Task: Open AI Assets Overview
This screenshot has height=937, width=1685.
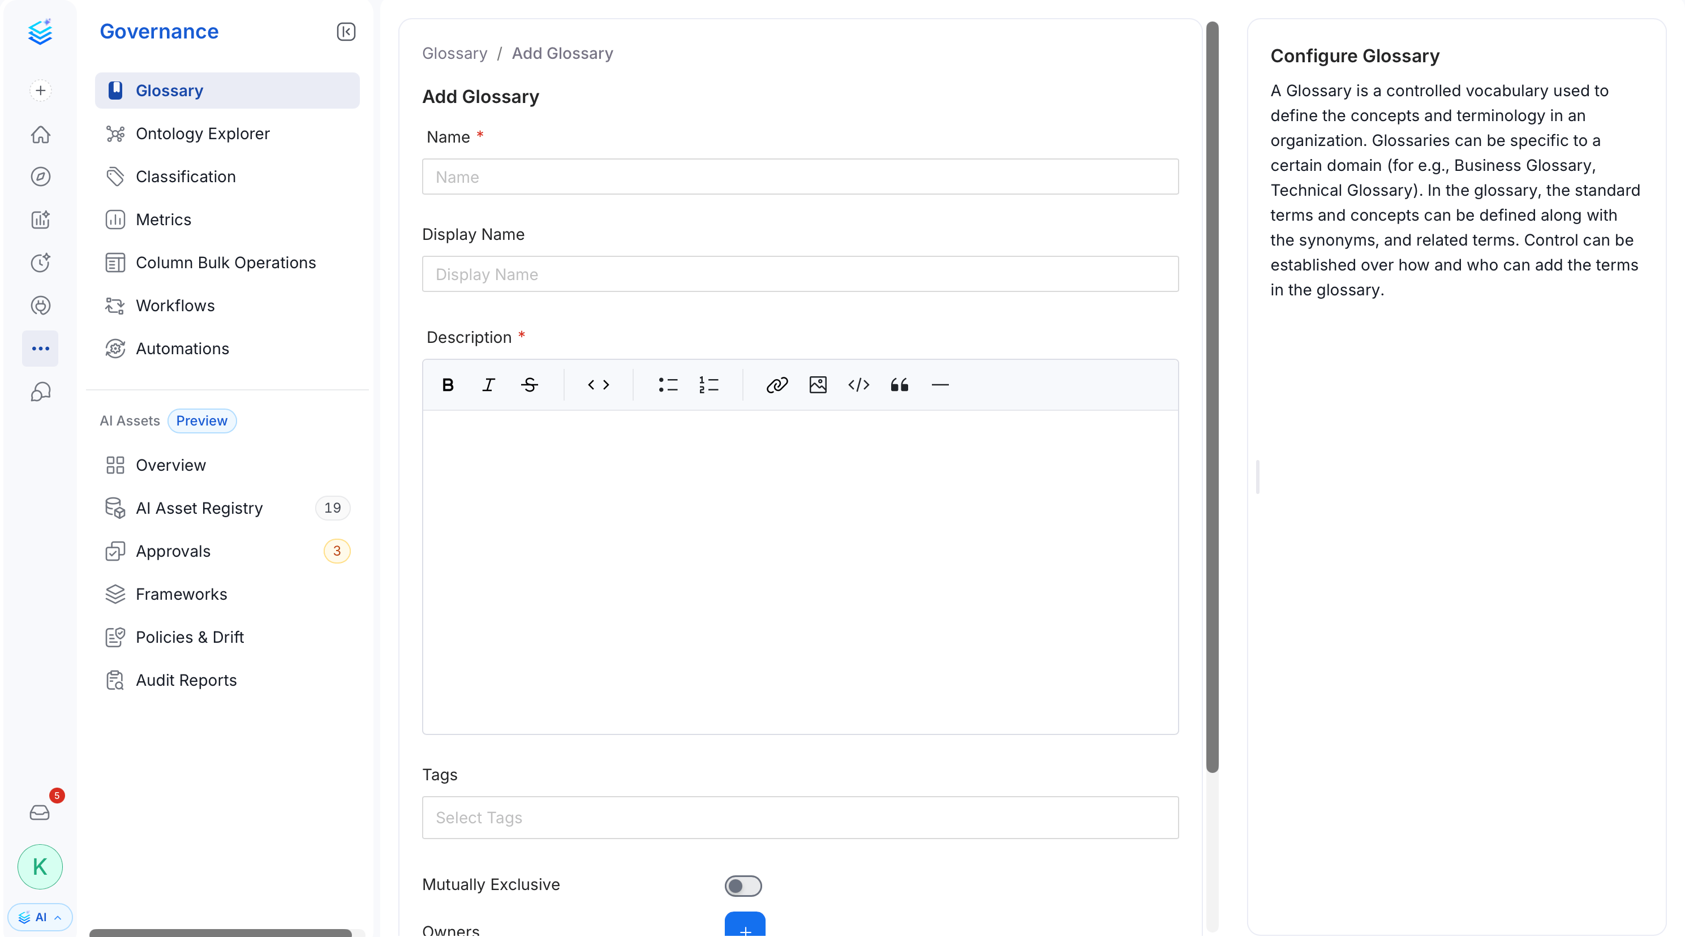Action: click(x=227, y=465)
